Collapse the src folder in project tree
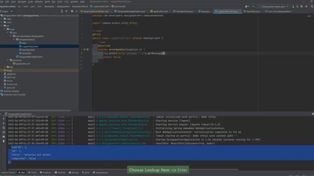This screenshot has height=176, width=314. pos(1,26)
